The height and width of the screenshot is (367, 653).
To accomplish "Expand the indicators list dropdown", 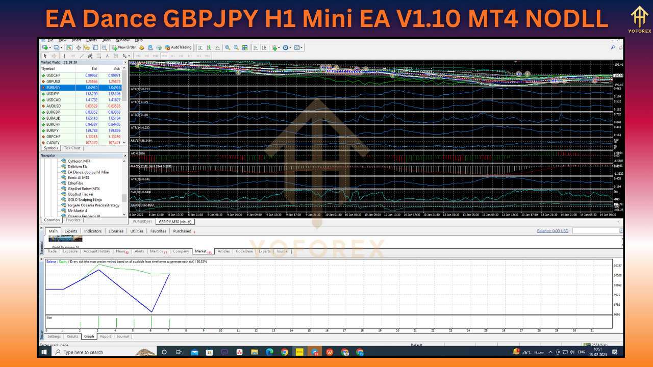I will pos(279,47).
